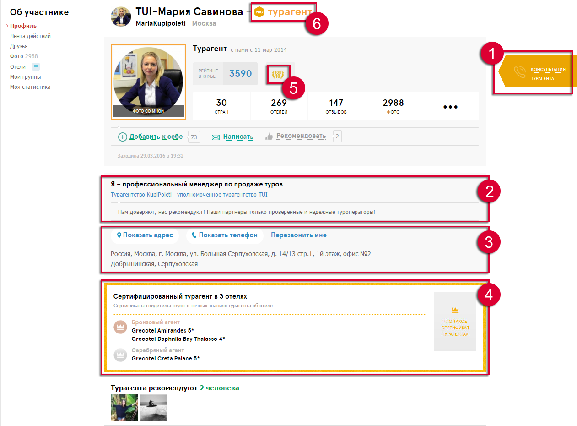Screen dimensions: 577x426
Task: Click the Добавить к себе link
Action: [156, 137]
